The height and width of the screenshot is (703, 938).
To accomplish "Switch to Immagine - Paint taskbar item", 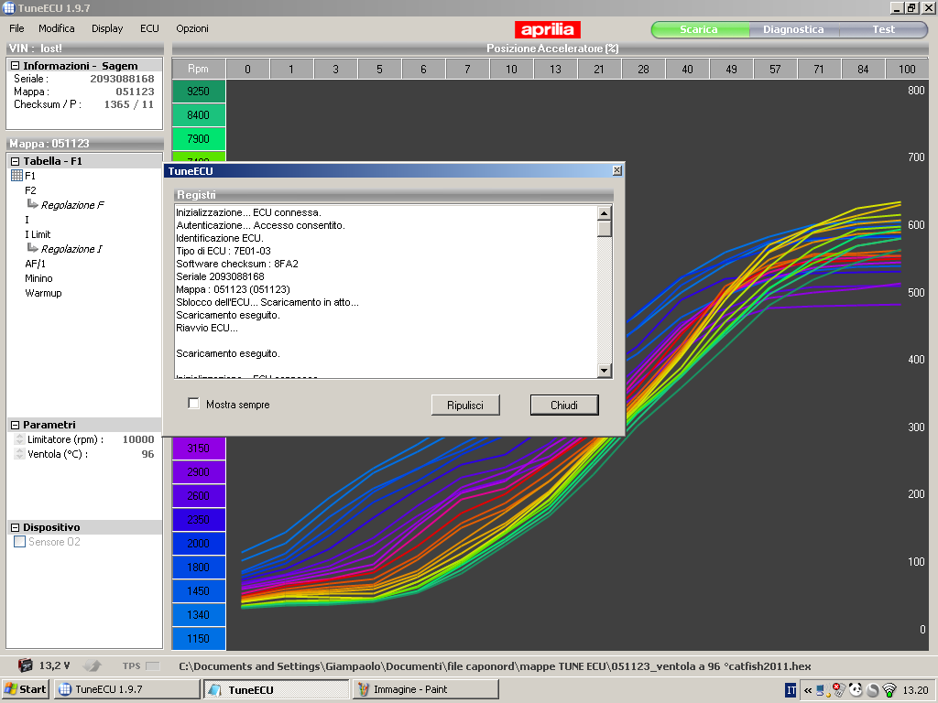I will [x=425, y=689].
